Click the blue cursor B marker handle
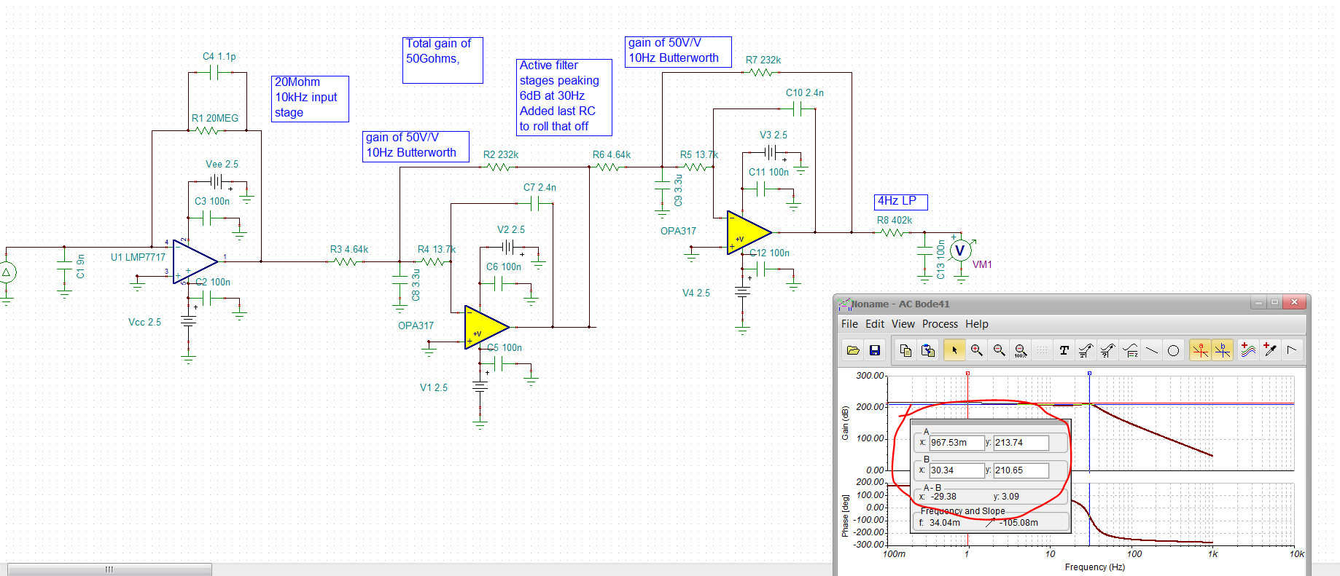1340x576 pixels. 1089,373
